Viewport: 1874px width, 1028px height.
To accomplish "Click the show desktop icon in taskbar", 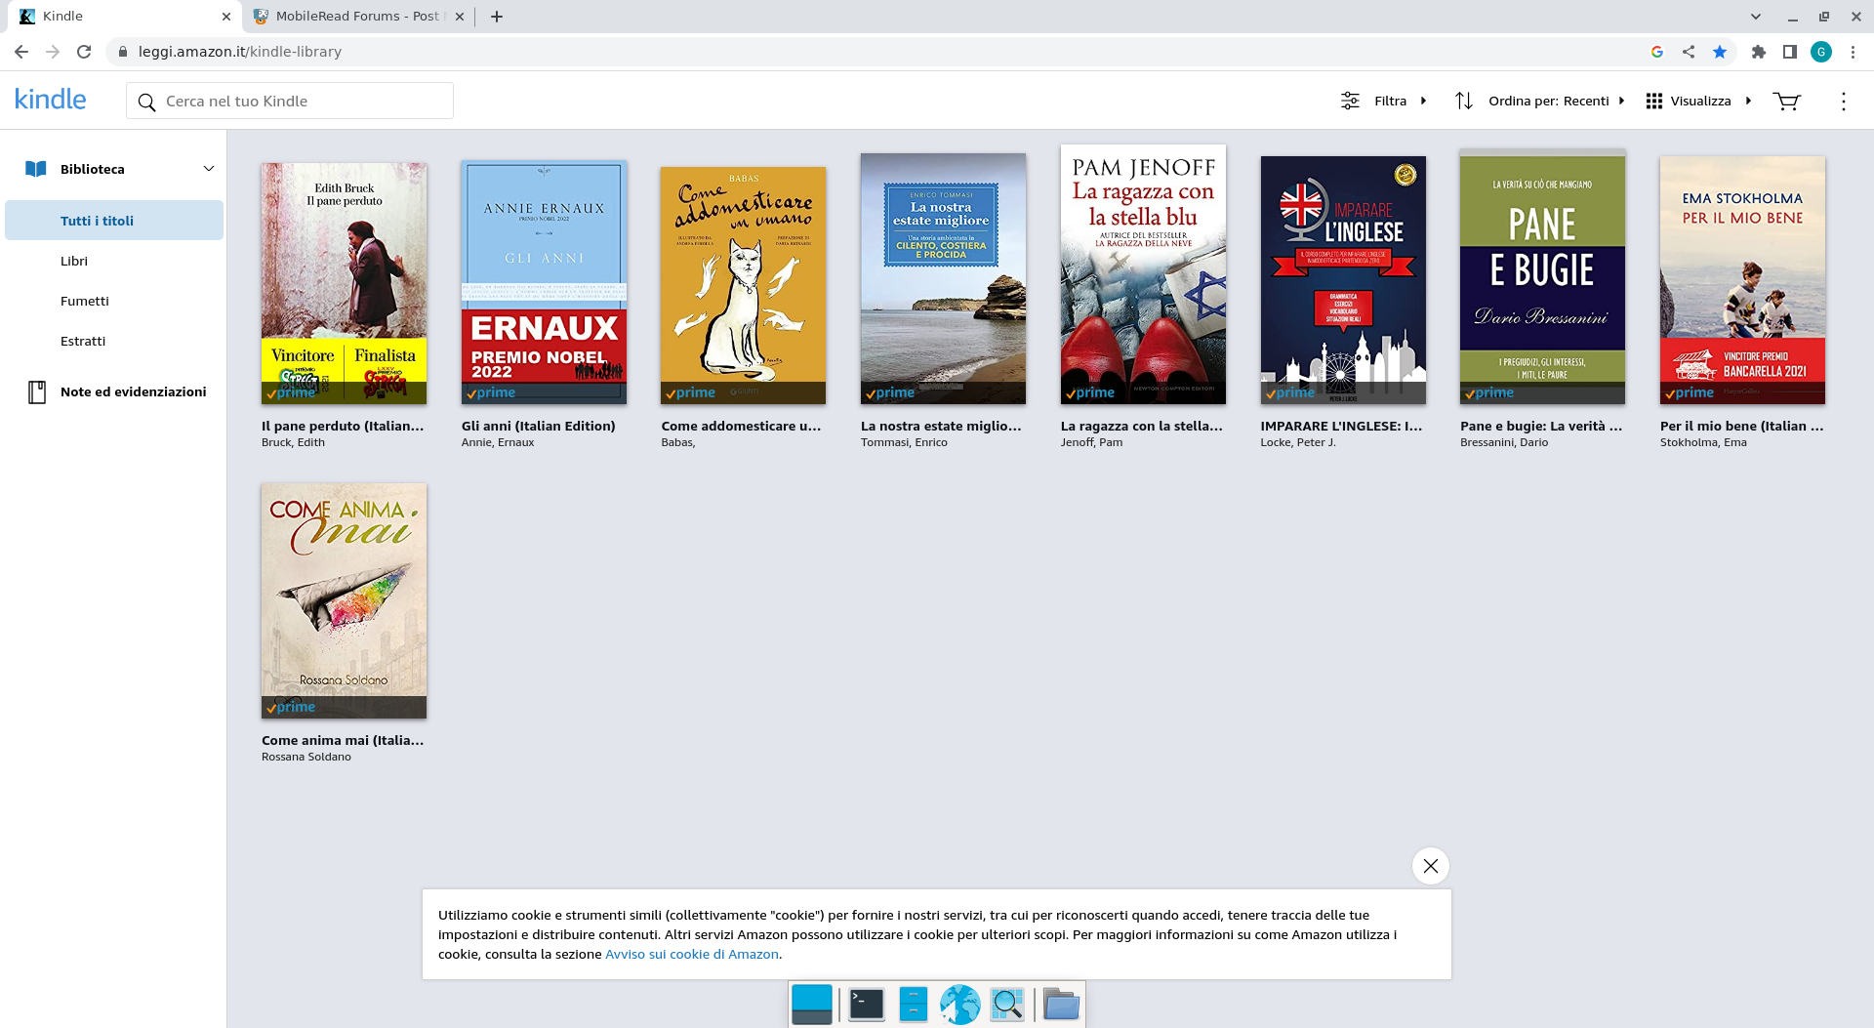I will coord(812,1005).
